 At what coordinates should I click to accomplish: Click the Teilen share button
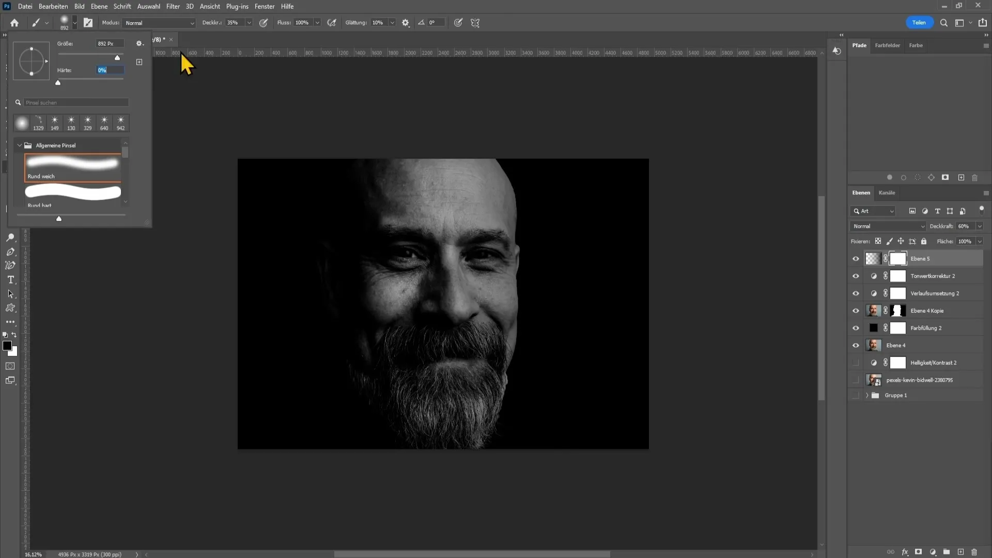pos(919,23)
